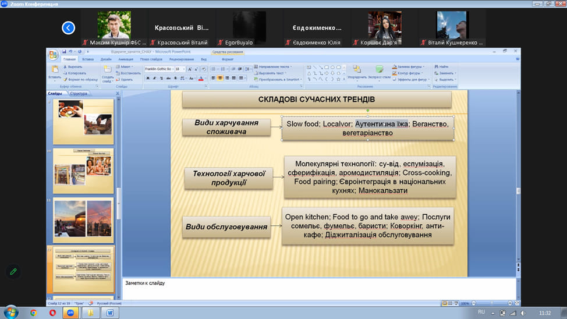Click the font color red A swatch

click(x=200, y=78)
